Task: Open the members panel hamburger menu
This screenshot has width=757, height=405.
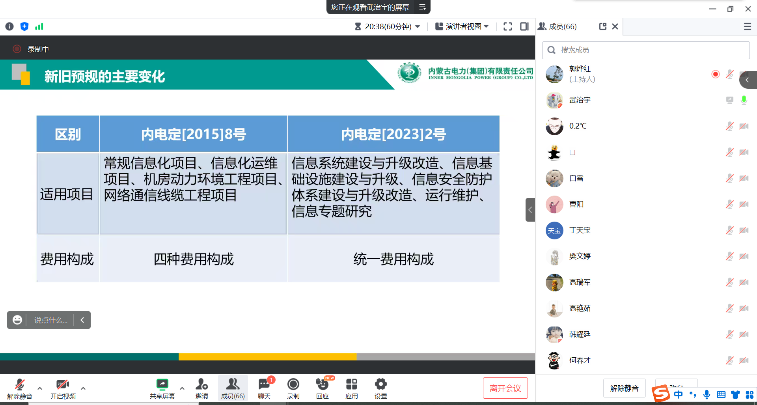Action: 747,26
